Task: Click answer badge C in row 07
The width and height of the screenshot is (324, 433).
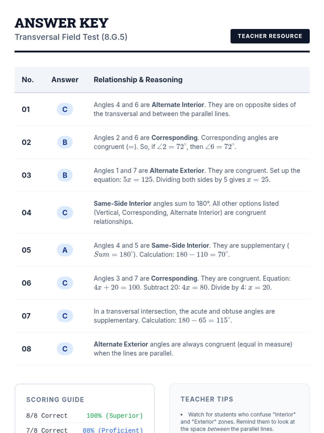Action: tap(65, 316)
